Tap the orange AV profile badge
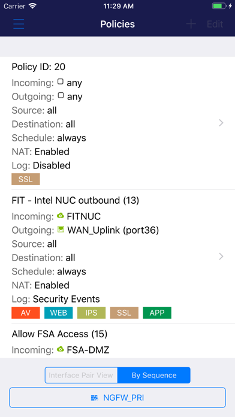 (x=26, y=313)
